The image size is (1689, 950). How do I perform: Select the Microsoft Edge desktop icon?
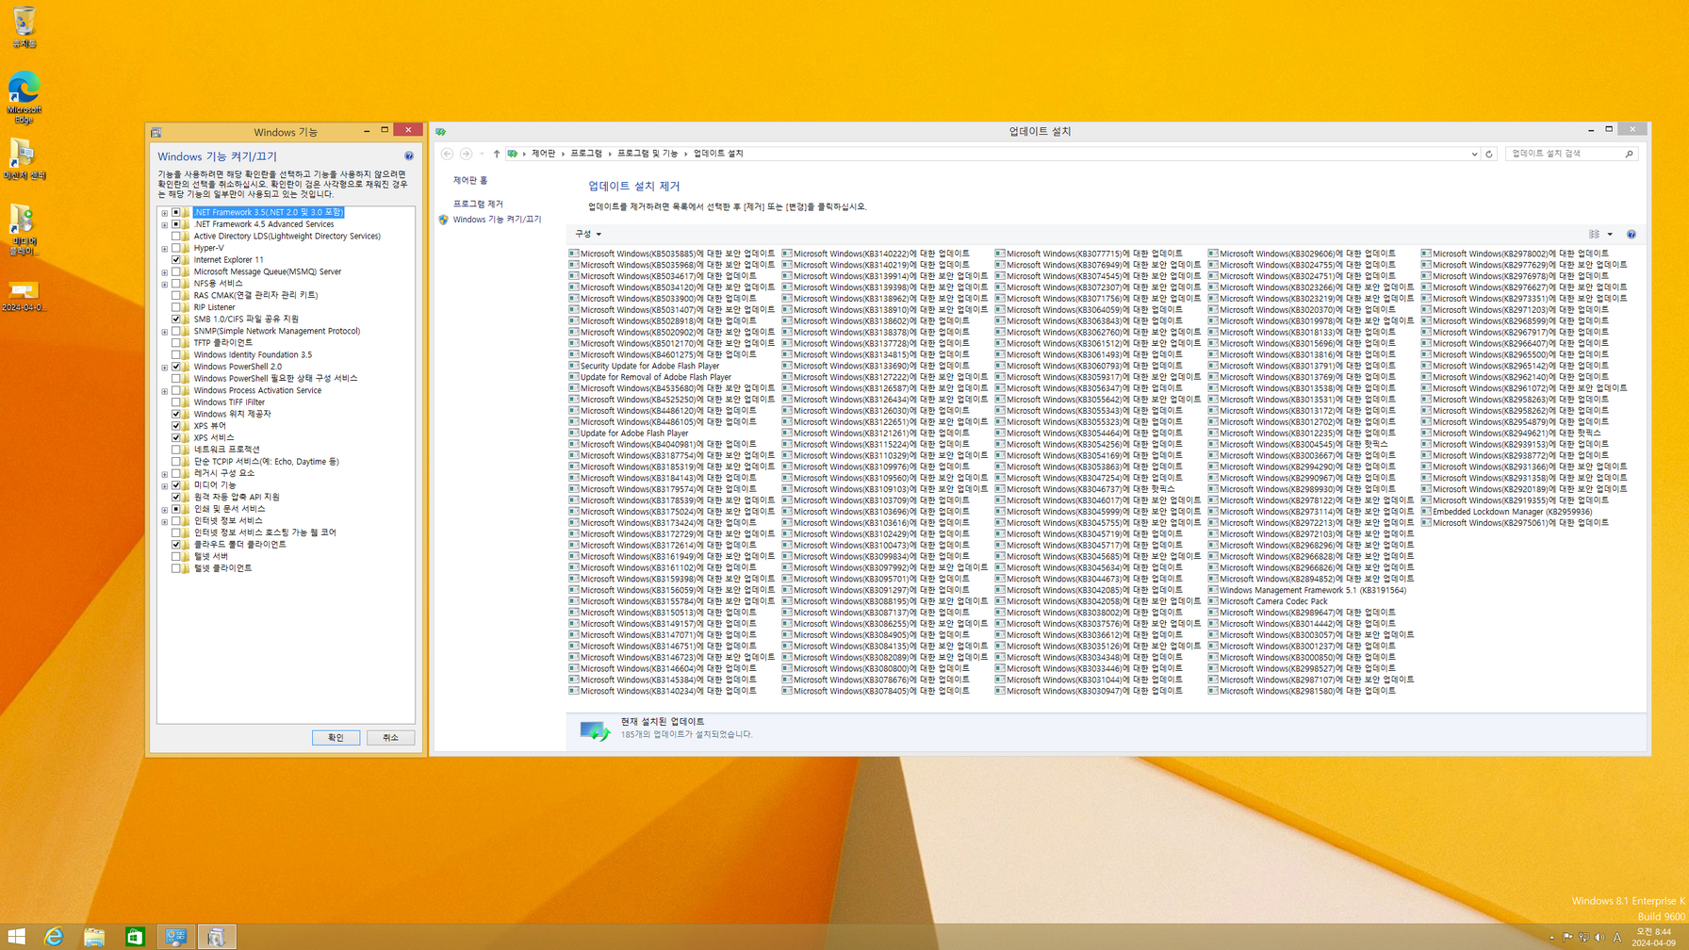24,98
